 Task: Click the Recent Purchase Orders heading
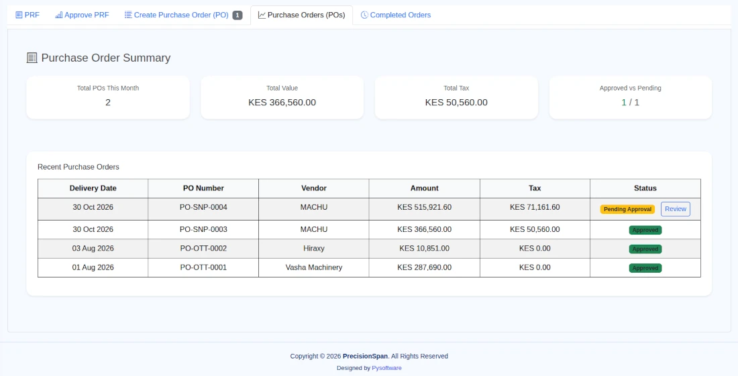(x=78, y=167)
